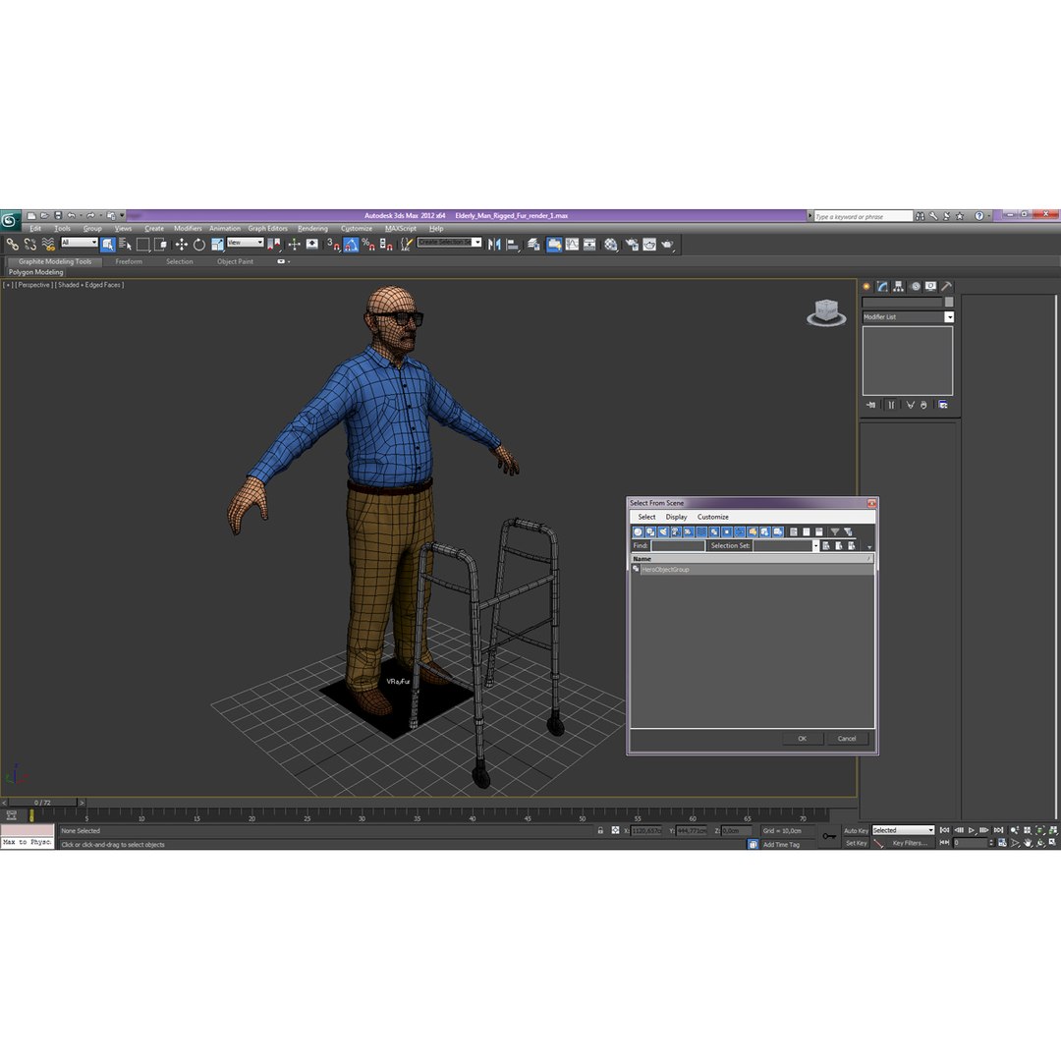Open the Modifiers menu

(x=188, y=229)
